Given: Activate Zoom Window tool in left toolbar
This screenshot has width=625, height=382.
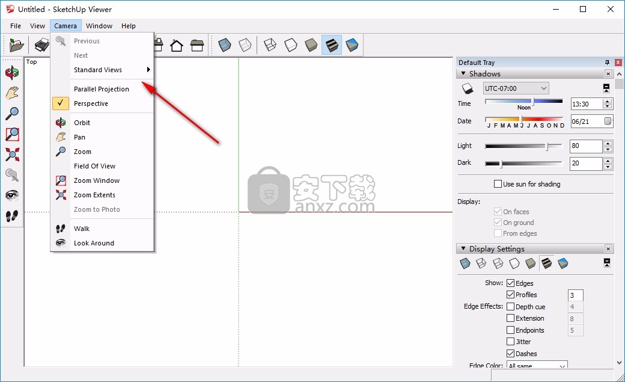Looking at the screenshot, I should coord(12,134).
